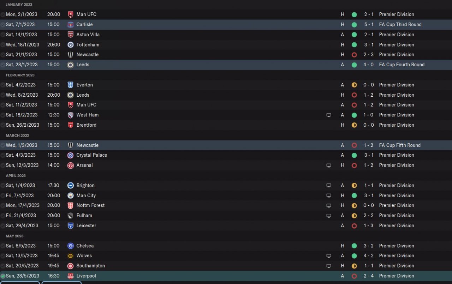Toggle the checkmark beside Mon, 2/1/2023 fixture
This screenshot has height=284, width=452.
[x=3, y=14]
